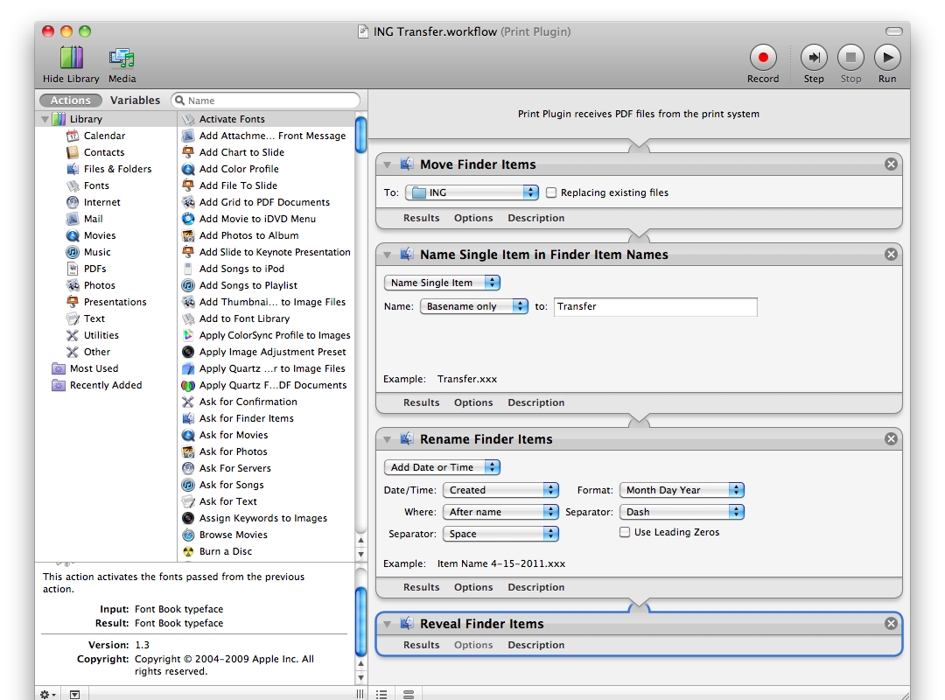Click the Hide Library toolbar icon
This screenshot has width=945, height=700.
(x=71, y=58)
